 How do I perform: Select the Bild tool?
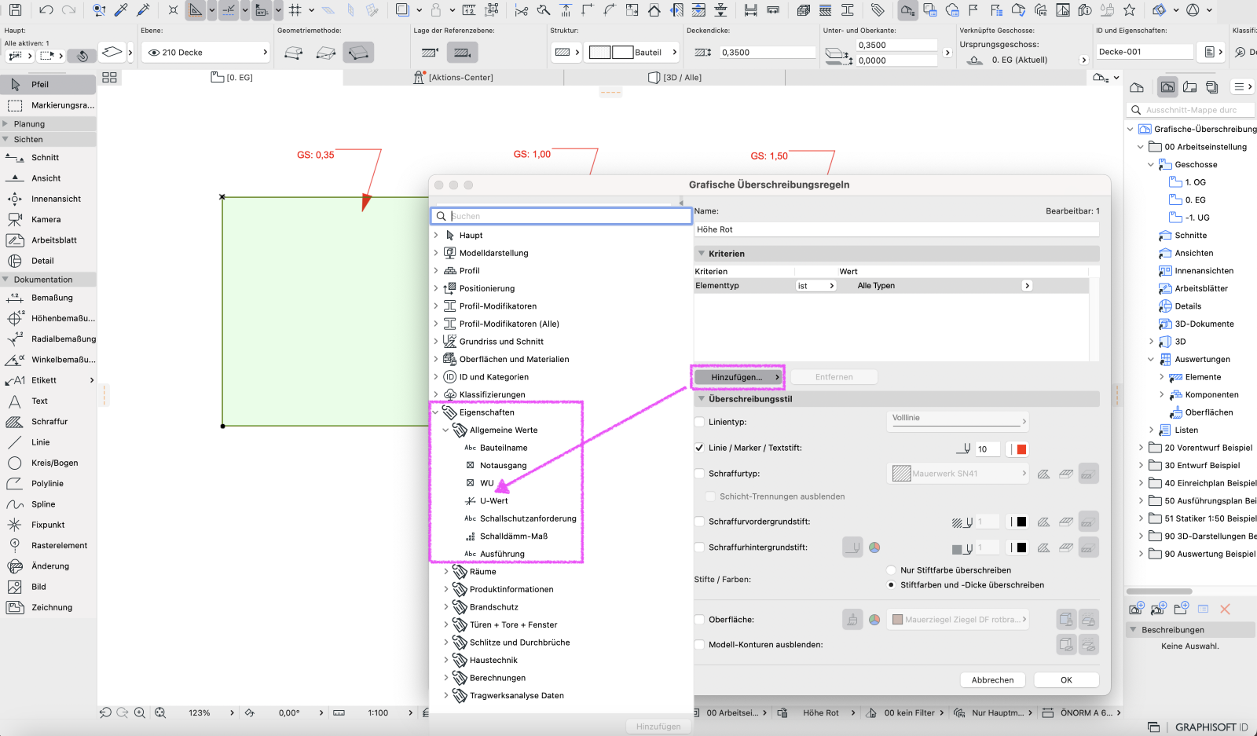(48, 587)
